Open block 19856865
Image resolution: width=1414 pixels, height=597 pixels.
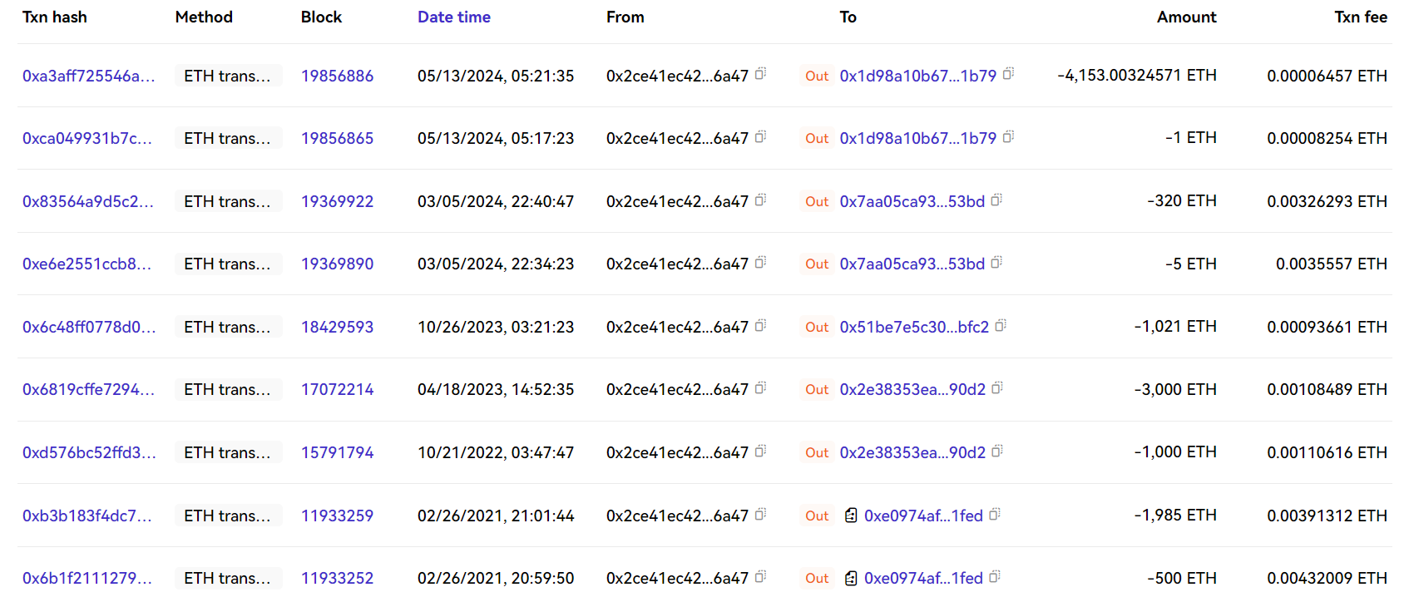click(337, 138)
